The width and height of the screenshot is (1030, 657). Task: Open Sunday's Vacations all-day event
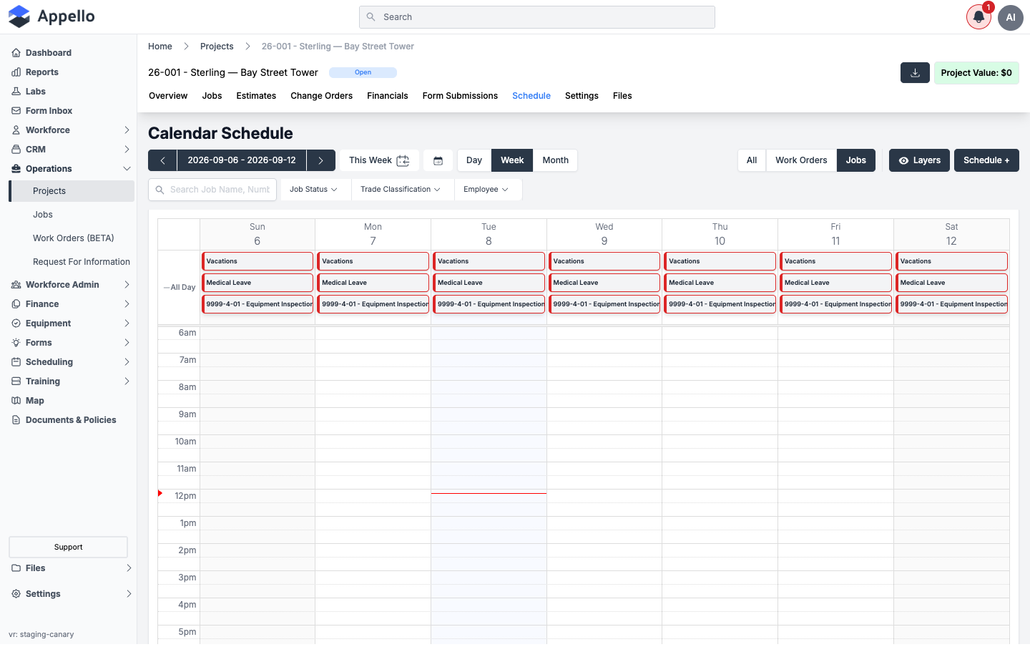tap(257, 261)
